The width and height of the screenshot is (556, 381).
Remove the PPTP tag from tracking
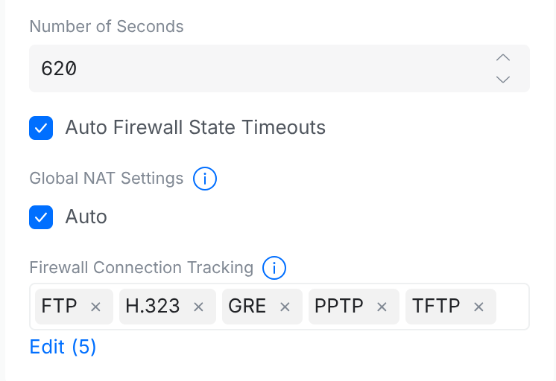[382, 307]
